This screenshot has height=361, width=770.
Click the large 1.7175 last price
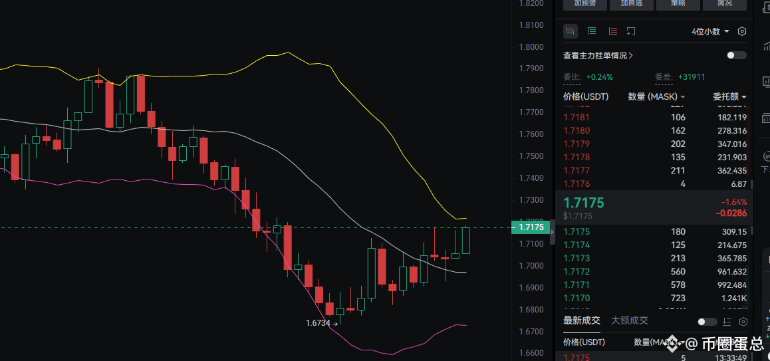[584, 203]
